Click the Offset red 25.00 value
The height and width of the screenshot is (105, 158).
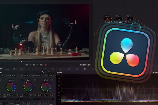tap(40, 95)
